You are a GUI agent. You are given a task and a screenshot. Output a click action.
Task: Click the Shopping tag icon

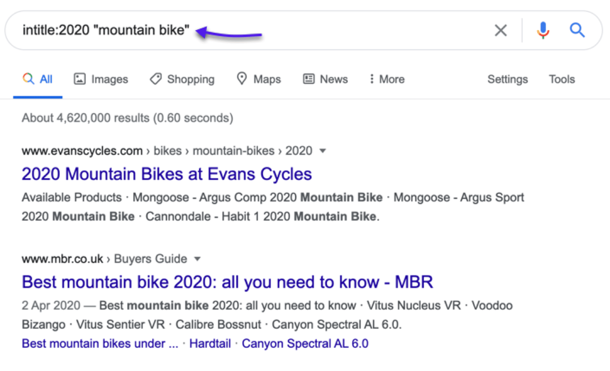pos(156,79)
